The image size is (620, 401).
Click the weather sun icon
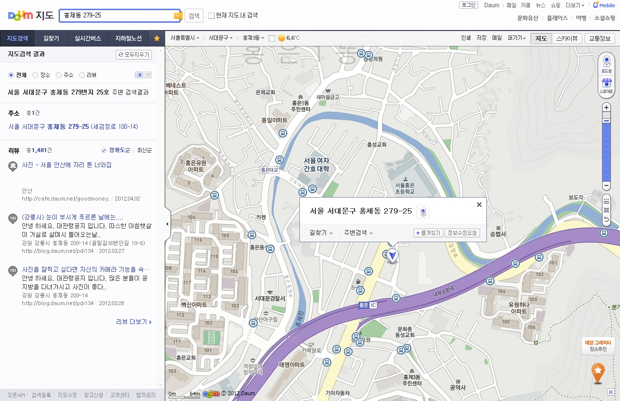(281, 38)
